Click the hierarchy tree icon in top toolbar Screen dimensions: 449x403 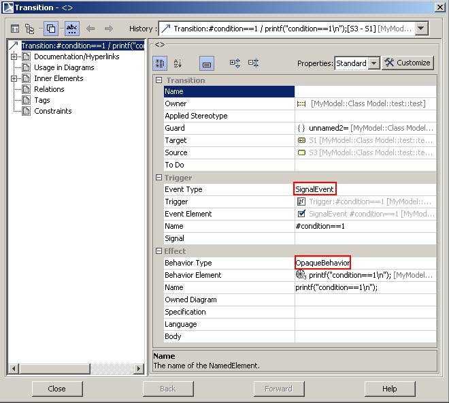[30, 29]
